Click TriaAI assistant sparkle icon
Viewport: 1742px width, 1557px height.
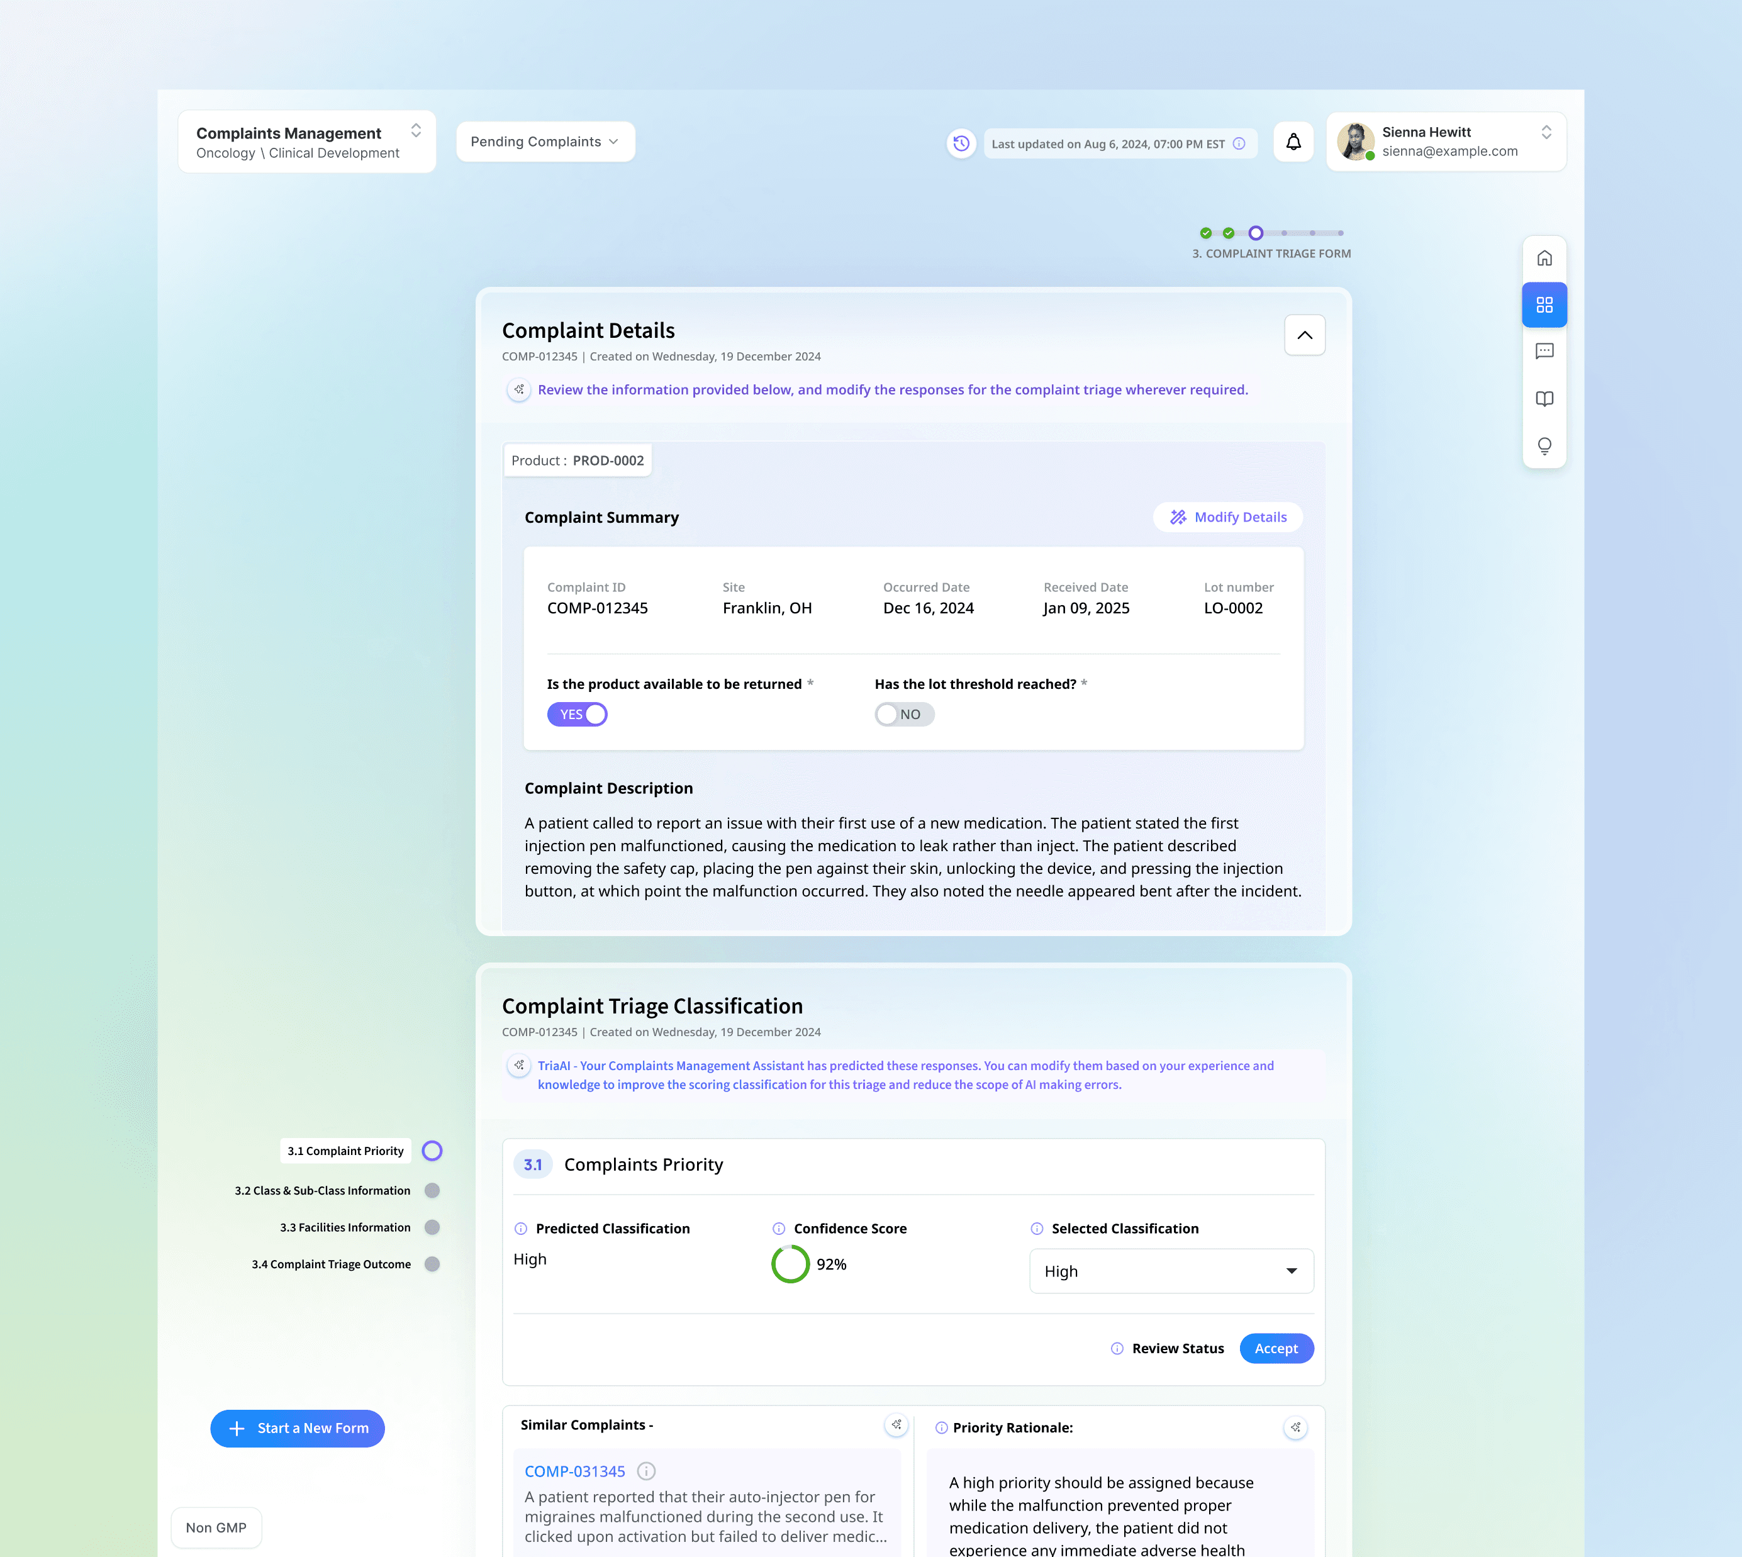click(518, 1066)
